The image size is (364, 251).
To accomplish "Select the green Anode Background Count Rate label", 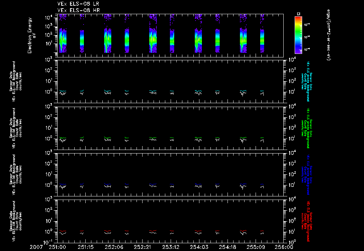I will 306,128.
